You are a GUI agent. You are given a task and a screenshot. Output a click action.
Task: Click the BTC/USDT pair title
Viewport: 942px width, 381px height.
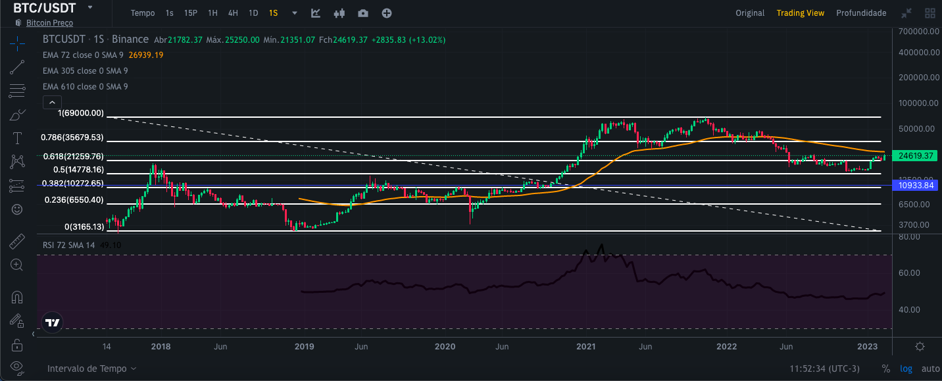tap(45, 9)
